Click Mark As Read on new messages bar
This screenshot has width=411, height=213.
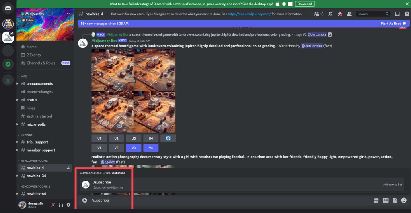393,24
